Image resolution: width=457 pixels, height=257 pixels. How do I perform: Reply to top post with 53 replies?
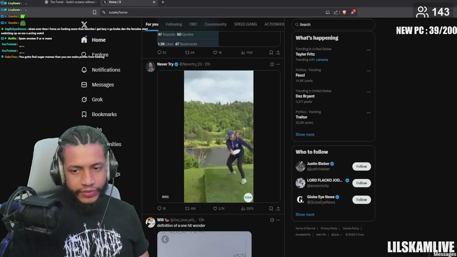161,52
